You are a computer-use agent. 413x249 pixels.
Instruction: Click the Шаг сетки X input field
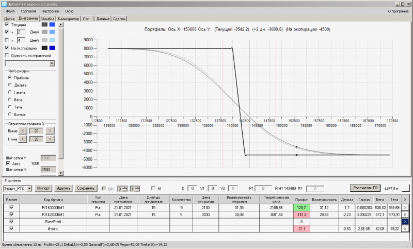pos(49,170)
